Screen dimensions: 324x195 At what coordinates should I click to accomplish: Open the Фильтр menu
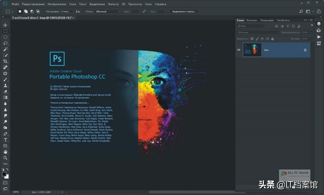[x=113, y=4]
